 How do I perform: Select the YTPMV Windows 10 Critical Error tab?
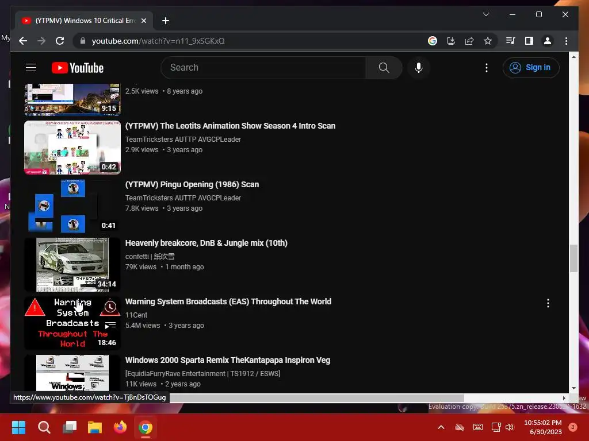tap(84, 21)
